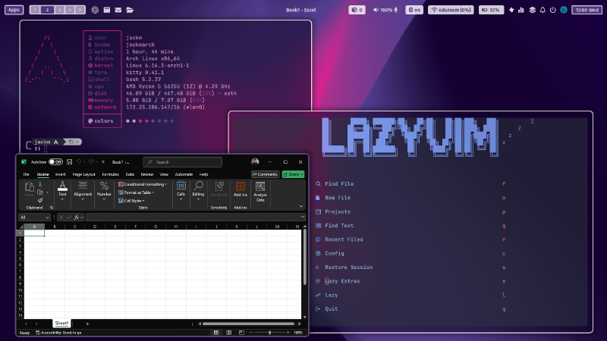Click the Redo arrow in Excel
Viewport: 607px width, 341px height.
pos(91,162)
